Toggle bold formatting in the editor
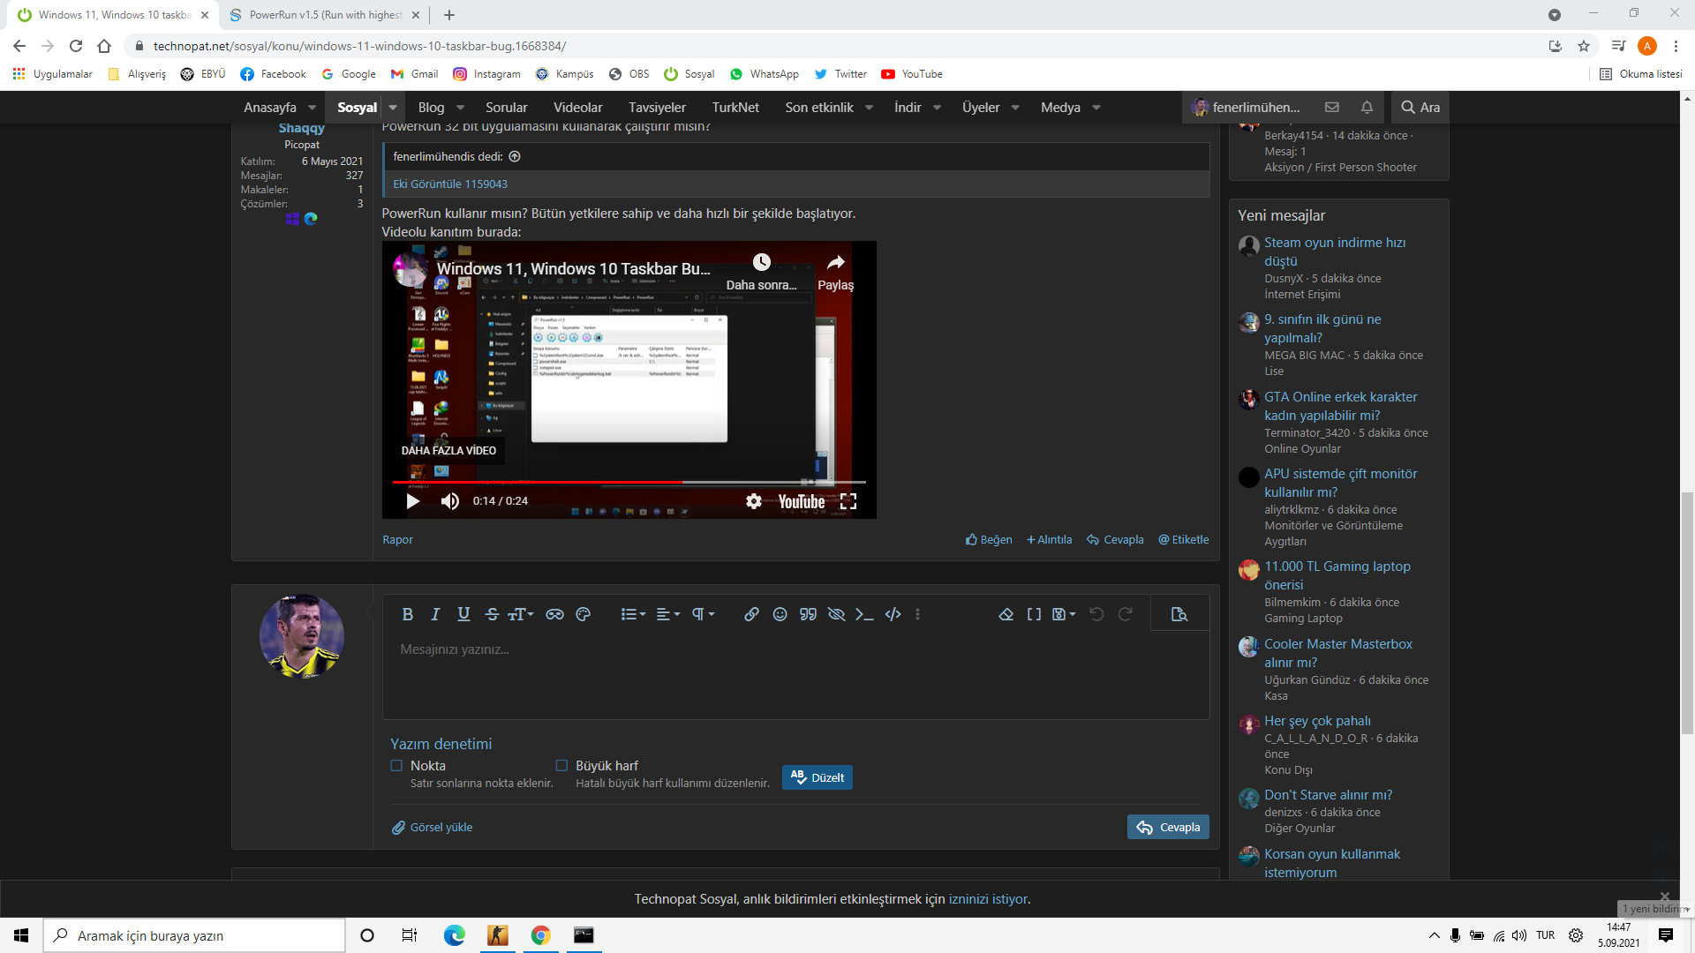1695x953 pixels. (x=407, y=614)
